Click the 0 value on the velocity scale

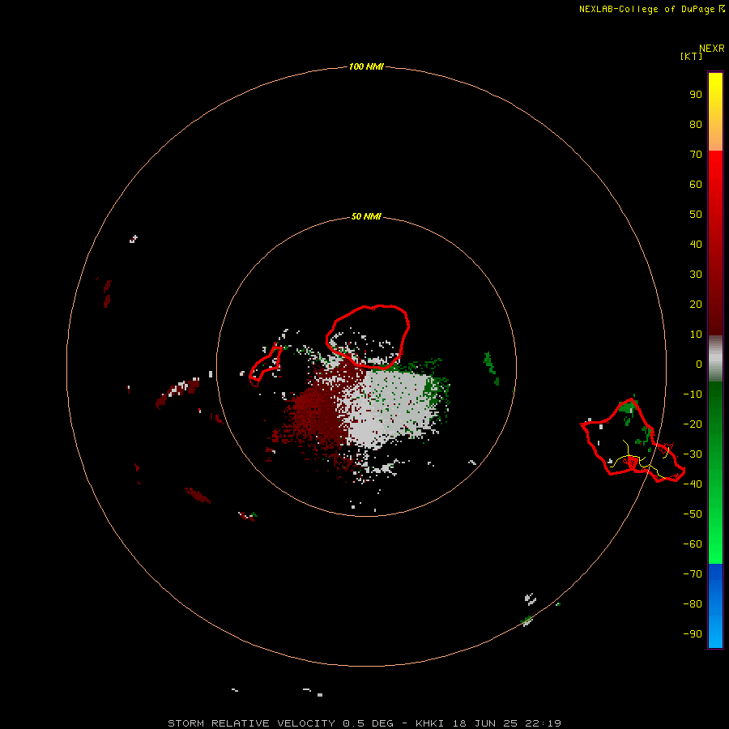699,364
